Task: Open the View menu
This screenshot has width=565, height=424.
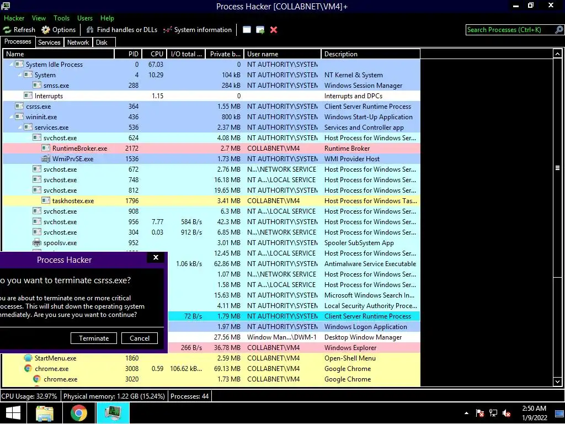Action: click(39, 18)
